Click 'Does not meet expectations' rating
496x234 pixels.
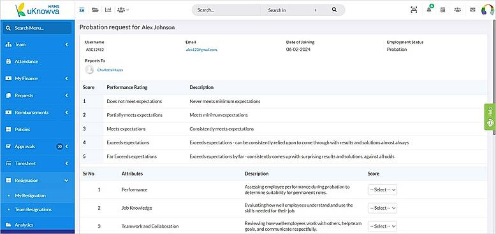pos(134,102)
